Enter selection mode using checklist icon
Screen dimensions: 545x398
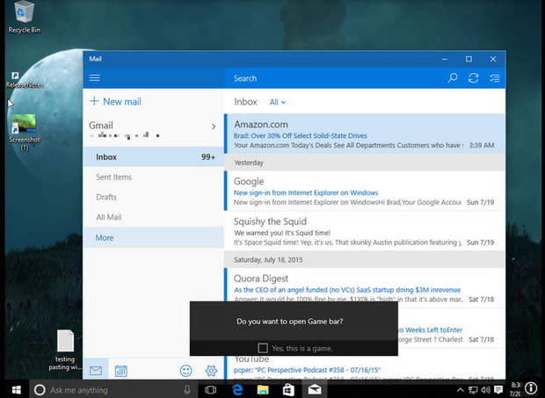495,78
